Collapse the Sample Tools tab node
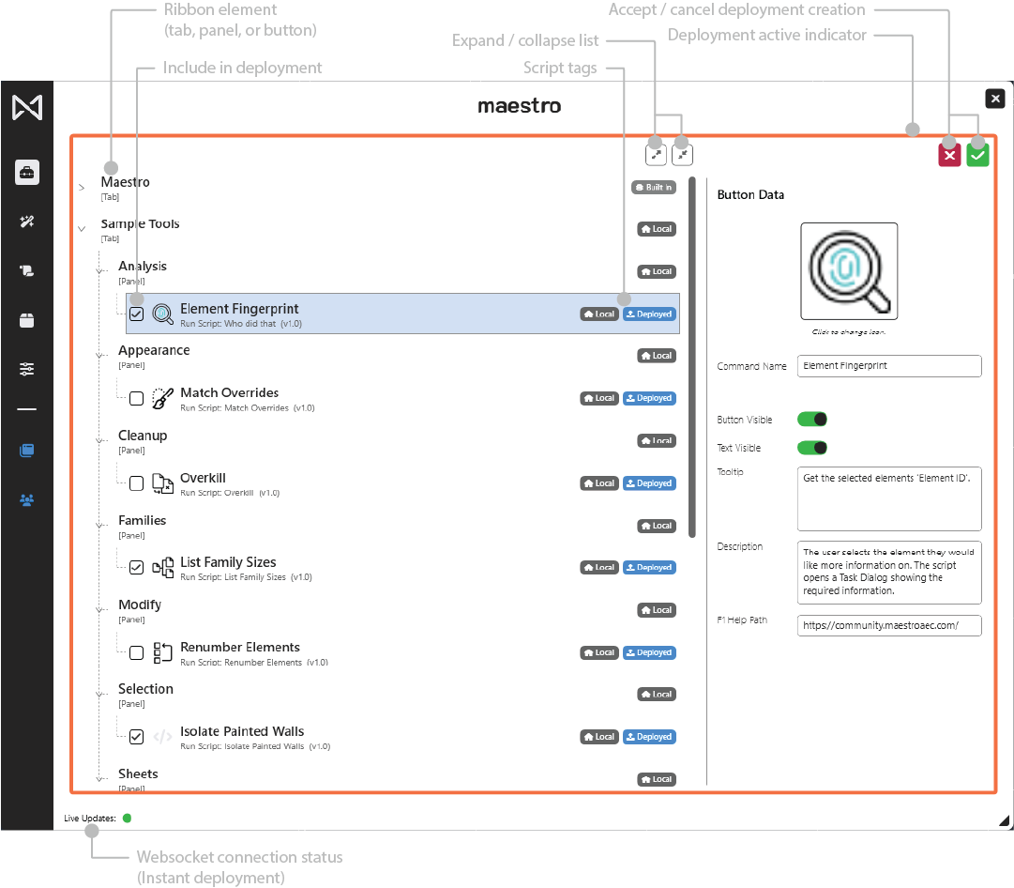This screenshot has height=888, width=1014. (x=82, y=229)
